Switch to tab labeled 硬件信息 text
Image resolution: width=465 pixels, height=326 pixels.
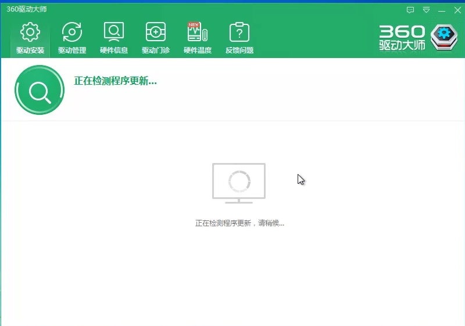(x=114, y=50)
